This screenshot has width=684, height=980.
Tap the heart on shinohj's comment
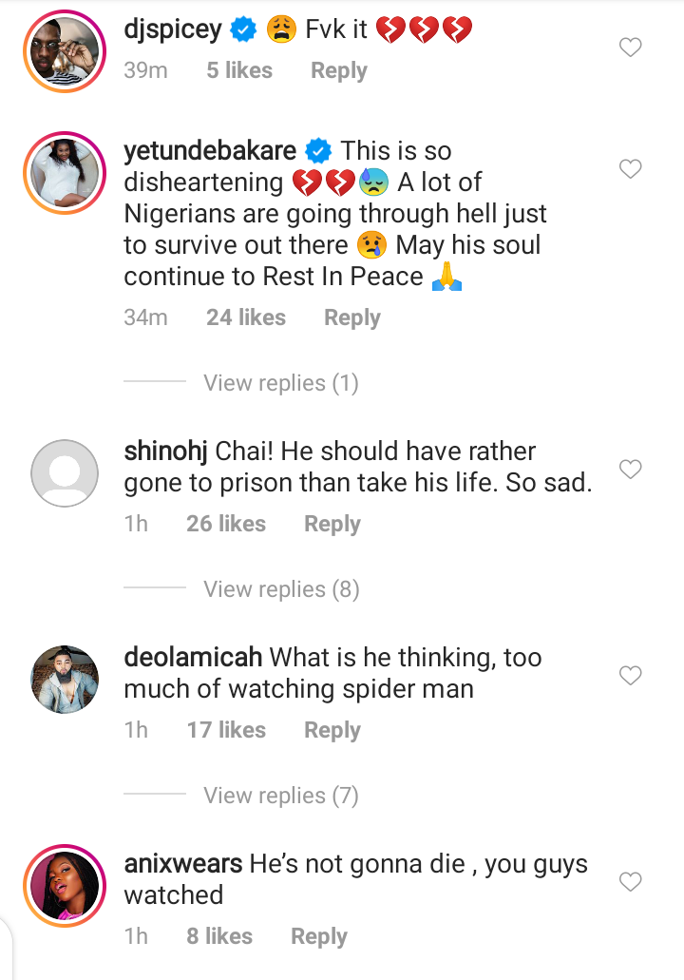[631, 470]
